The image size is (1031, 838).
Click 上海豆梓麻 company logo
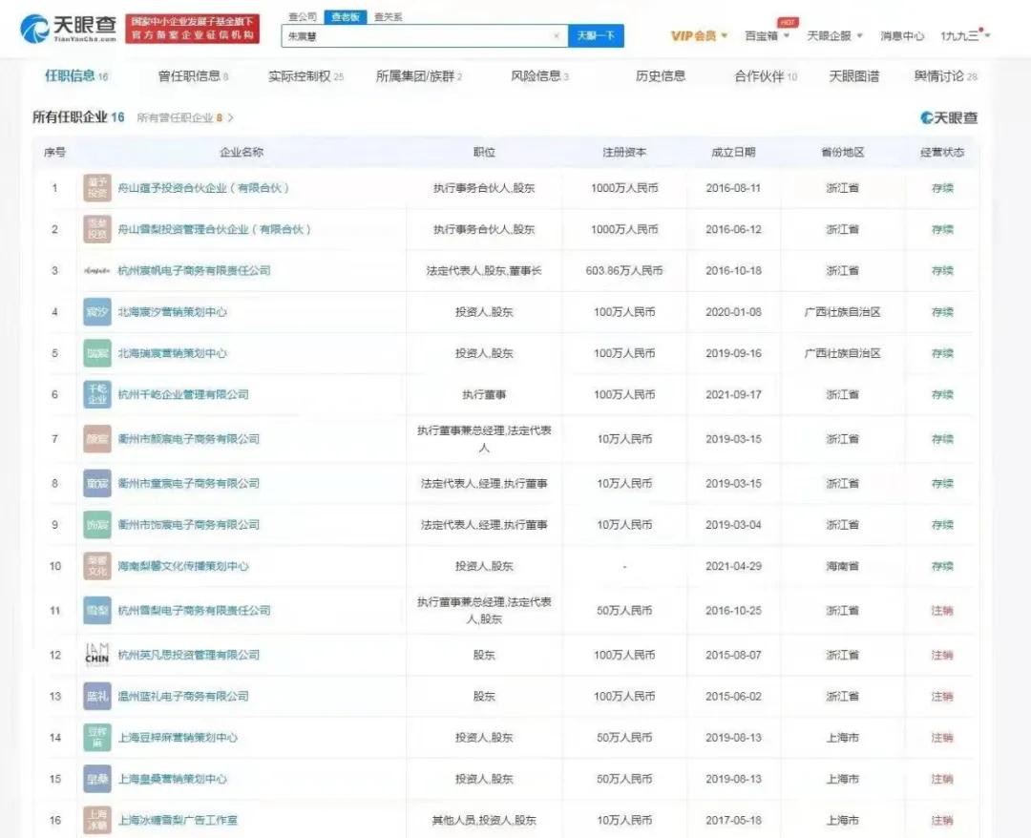pos(96,738)
